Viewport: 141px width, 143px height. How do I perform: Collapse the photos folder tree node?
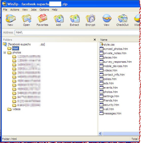pos(5,53)
